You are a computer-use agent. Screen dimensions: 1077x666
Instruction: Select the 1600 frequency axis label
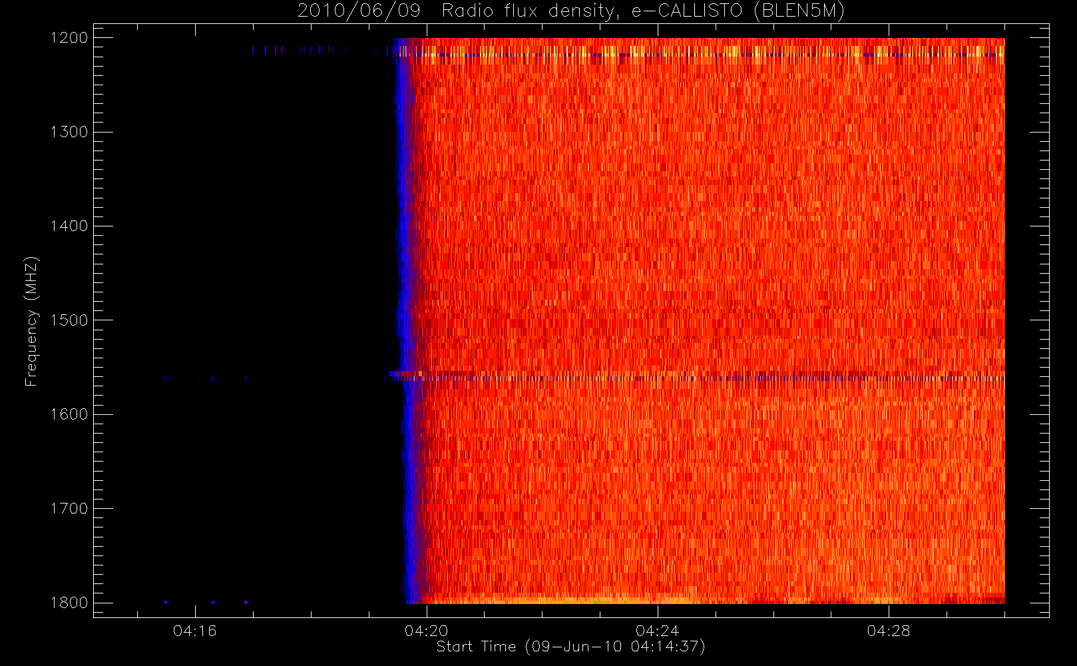coord(69,414)
